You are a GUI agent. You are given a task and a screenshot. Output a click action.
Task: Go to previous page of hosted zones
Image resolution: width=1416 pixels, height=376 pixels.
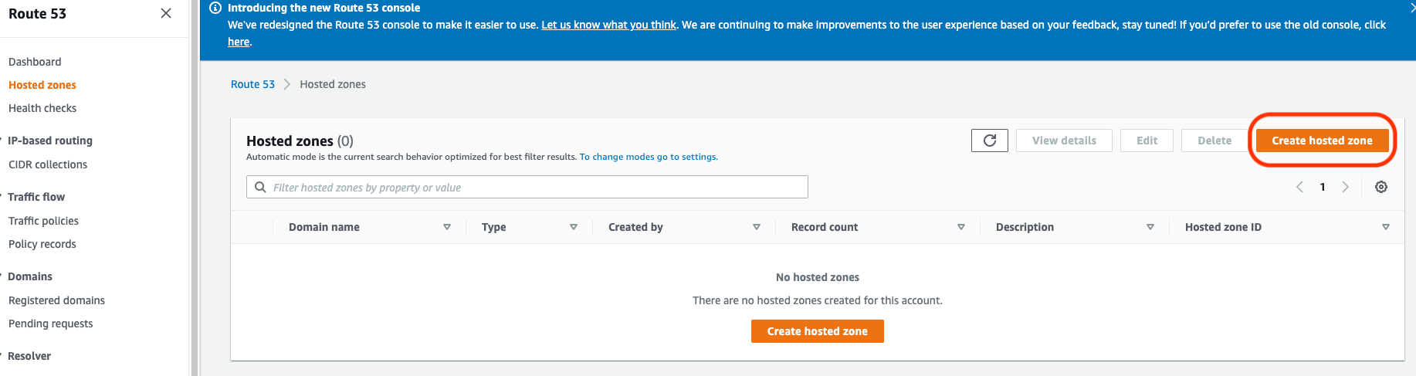pos(1299,187)
